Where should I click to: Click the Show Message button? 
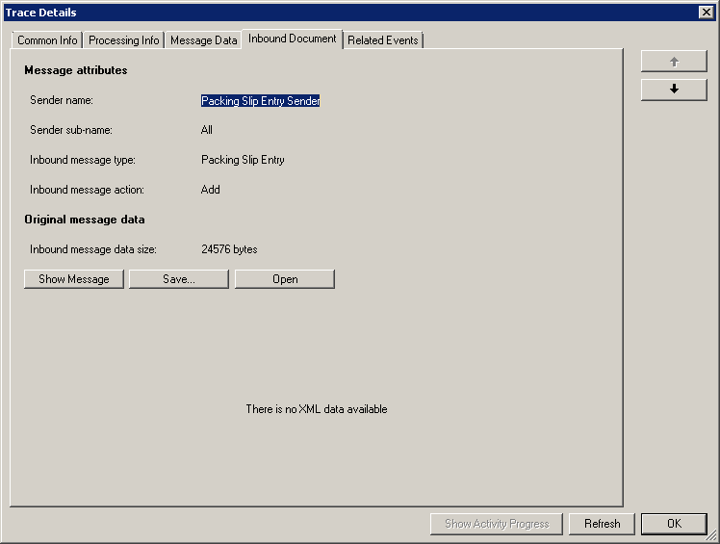tap(74, 279)
